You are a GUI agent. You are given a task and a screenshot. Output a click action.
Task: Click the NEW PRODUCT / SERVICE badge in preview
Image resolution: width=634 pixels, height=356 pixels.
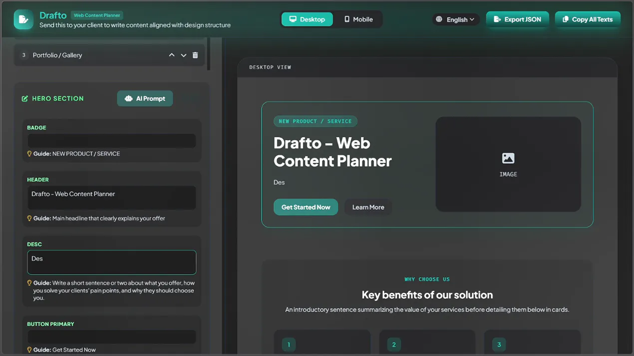[x=315, y=121]
